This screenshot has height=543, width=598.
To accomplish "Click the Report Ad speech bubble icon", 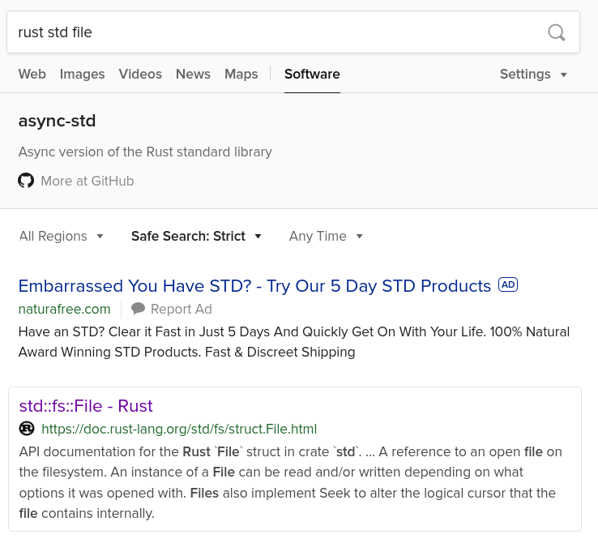I will pos(138,309).
